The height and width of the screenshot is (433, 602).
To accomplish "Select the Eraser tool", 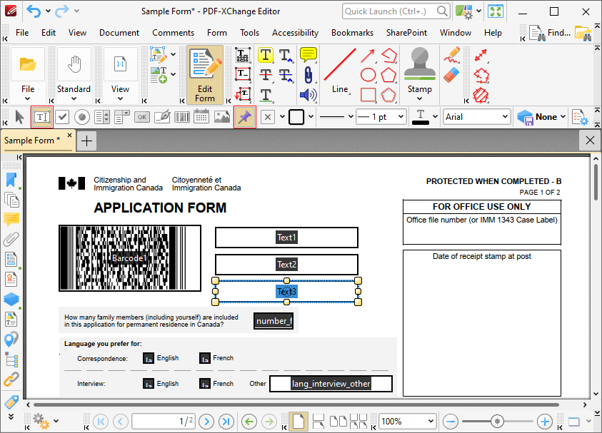I will (x=452, y=75).
